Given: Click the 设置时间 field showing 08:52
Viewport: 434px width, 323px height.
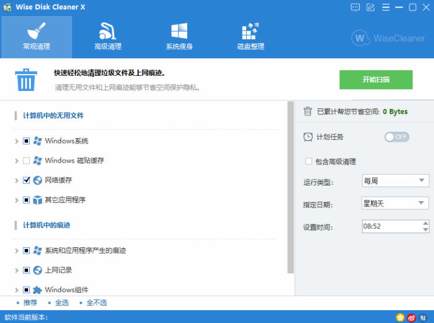Looking at the screenshot, I should click(x=390, y=226).
